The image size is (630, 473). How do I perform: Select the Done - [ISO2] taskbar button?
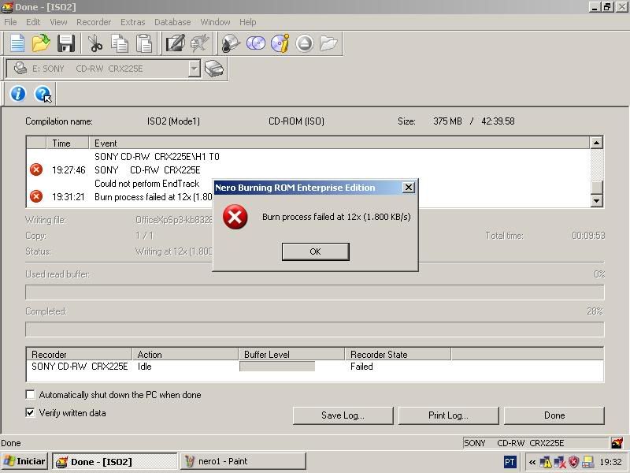point(114,461)
